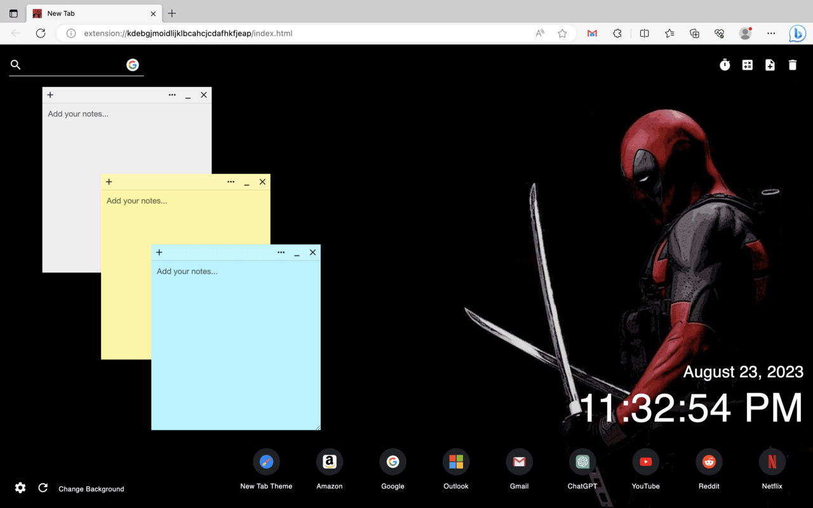Click the magnifier search icon on the page

click(x=16, y=65)
